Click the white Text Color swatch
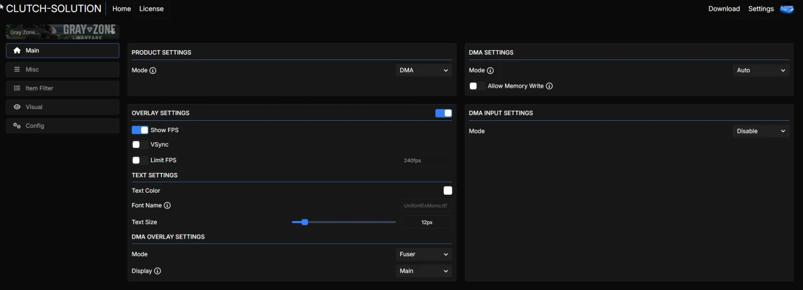Image resolution: width=803 pixels, height=290 pixels. coord(448,190)
